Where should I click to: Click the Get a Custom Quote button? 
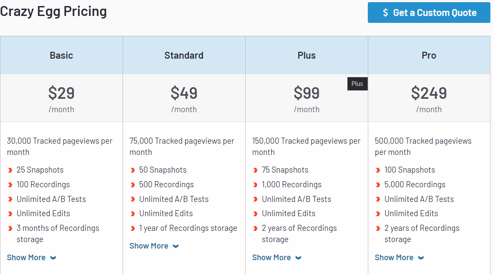(x=429, y=13)
